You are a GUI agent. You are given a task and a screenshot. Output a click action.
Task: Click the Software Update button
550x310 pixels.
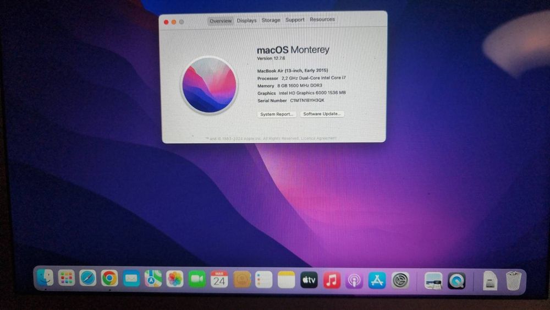pyautogui.click(x=322, y=114)
